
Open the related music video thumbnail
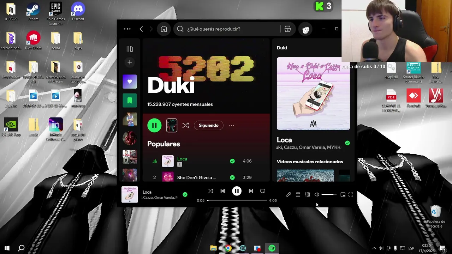pos(305,176)
